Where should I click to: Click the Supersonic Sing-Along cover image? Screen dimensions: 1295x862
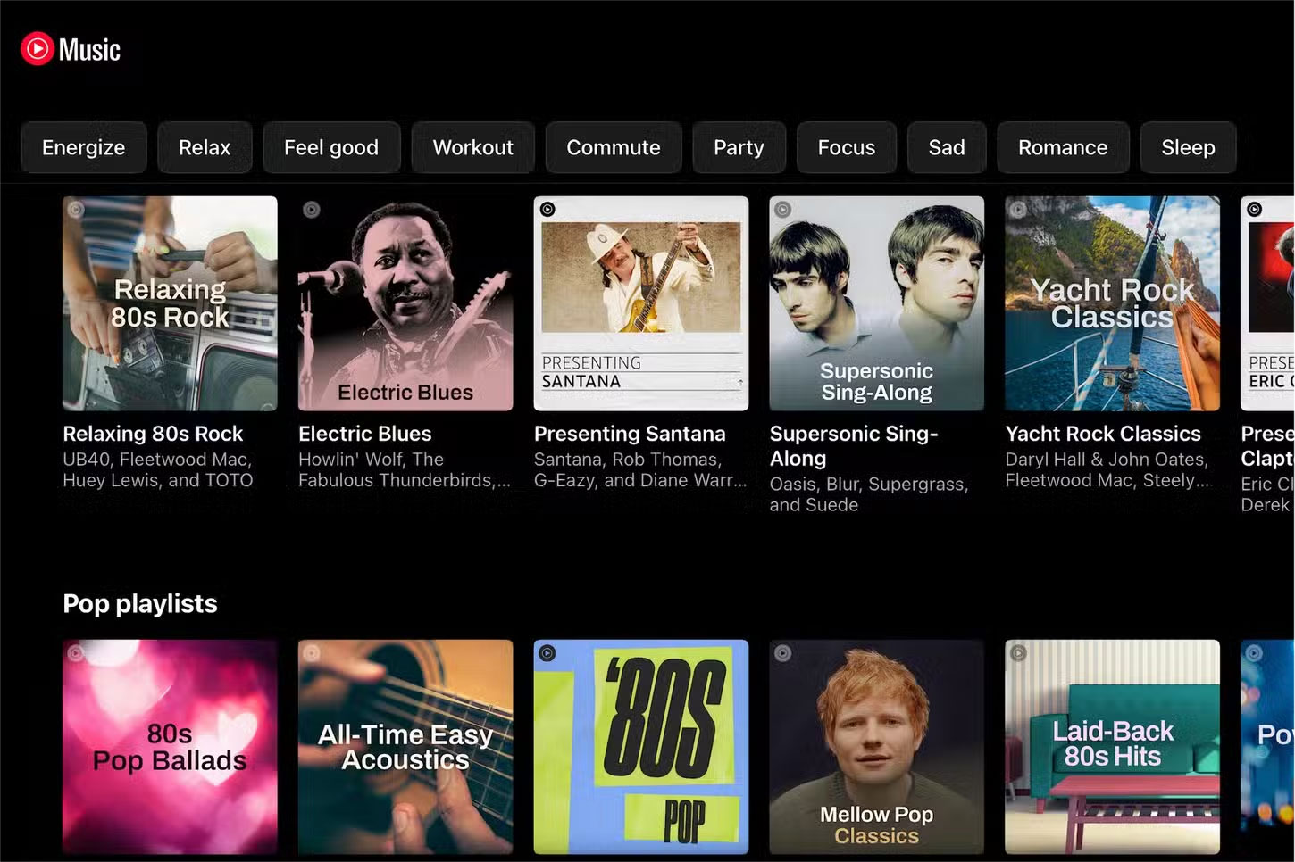click(876, 303)
